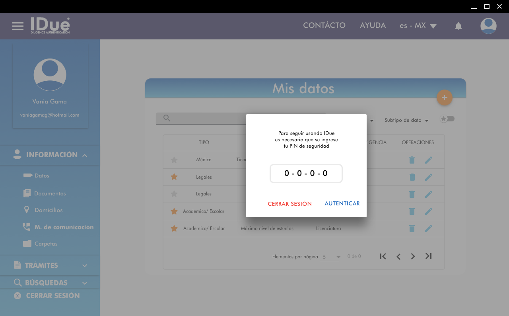This screenshot has height=316, width=509.
Task: Open Documentos in the sidebar
Action: tap(50, 193)
